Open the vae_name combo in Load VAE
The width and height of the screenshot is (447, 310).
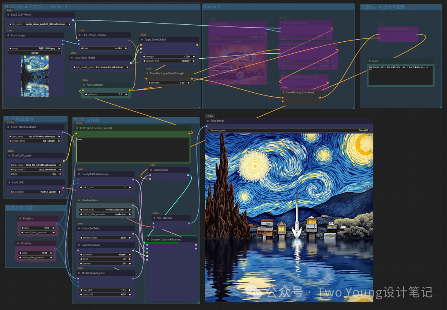click(36, 192)
